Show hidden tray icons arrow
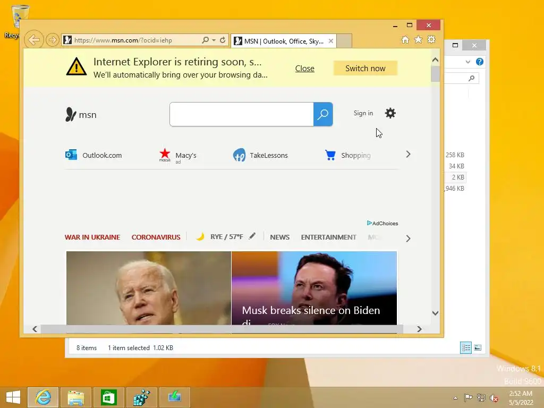This screenshot has width=544, height=408. (455, 398)
